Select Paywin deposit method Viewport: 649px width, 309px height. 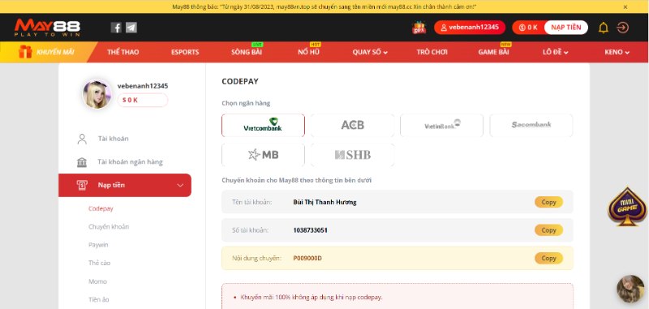[98, 245]
